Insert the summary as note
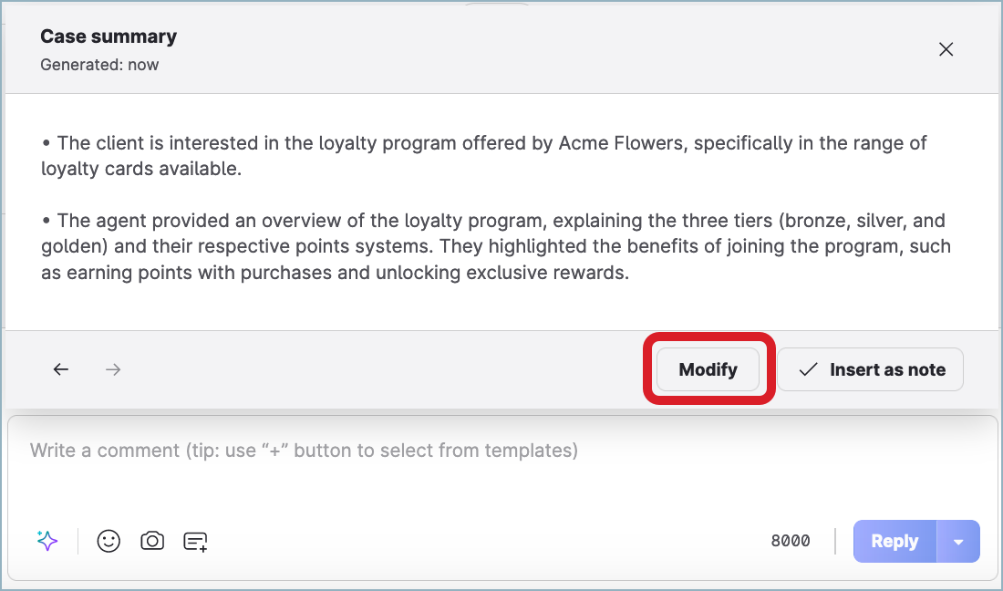This screenshot has height=591, width=1003. [x=870, y=369]
